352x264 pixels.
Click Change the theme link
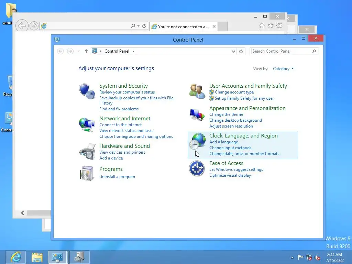(x=226, y=114)
